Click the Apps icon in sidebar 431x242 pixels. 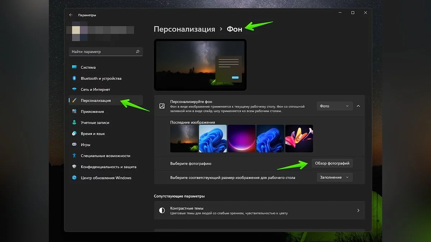coord(74,111)
